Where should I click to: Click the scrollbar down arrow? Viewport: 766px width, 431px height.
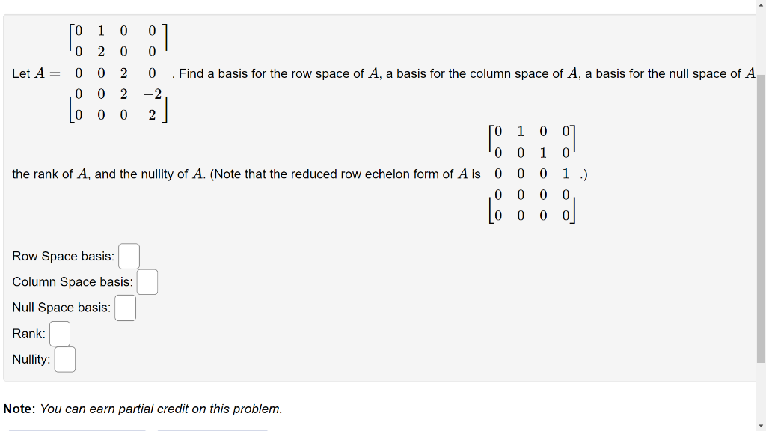(x=761, y=426)
